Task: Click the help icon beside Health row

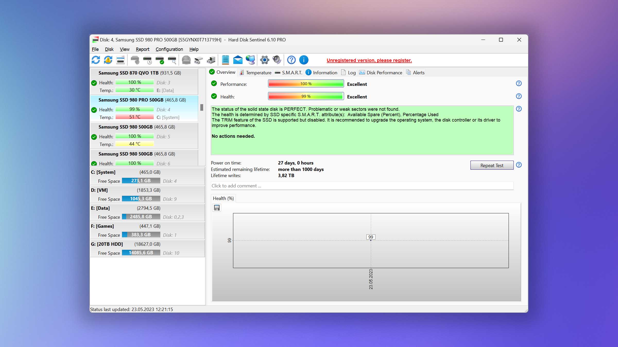Action: pos(519,96)
